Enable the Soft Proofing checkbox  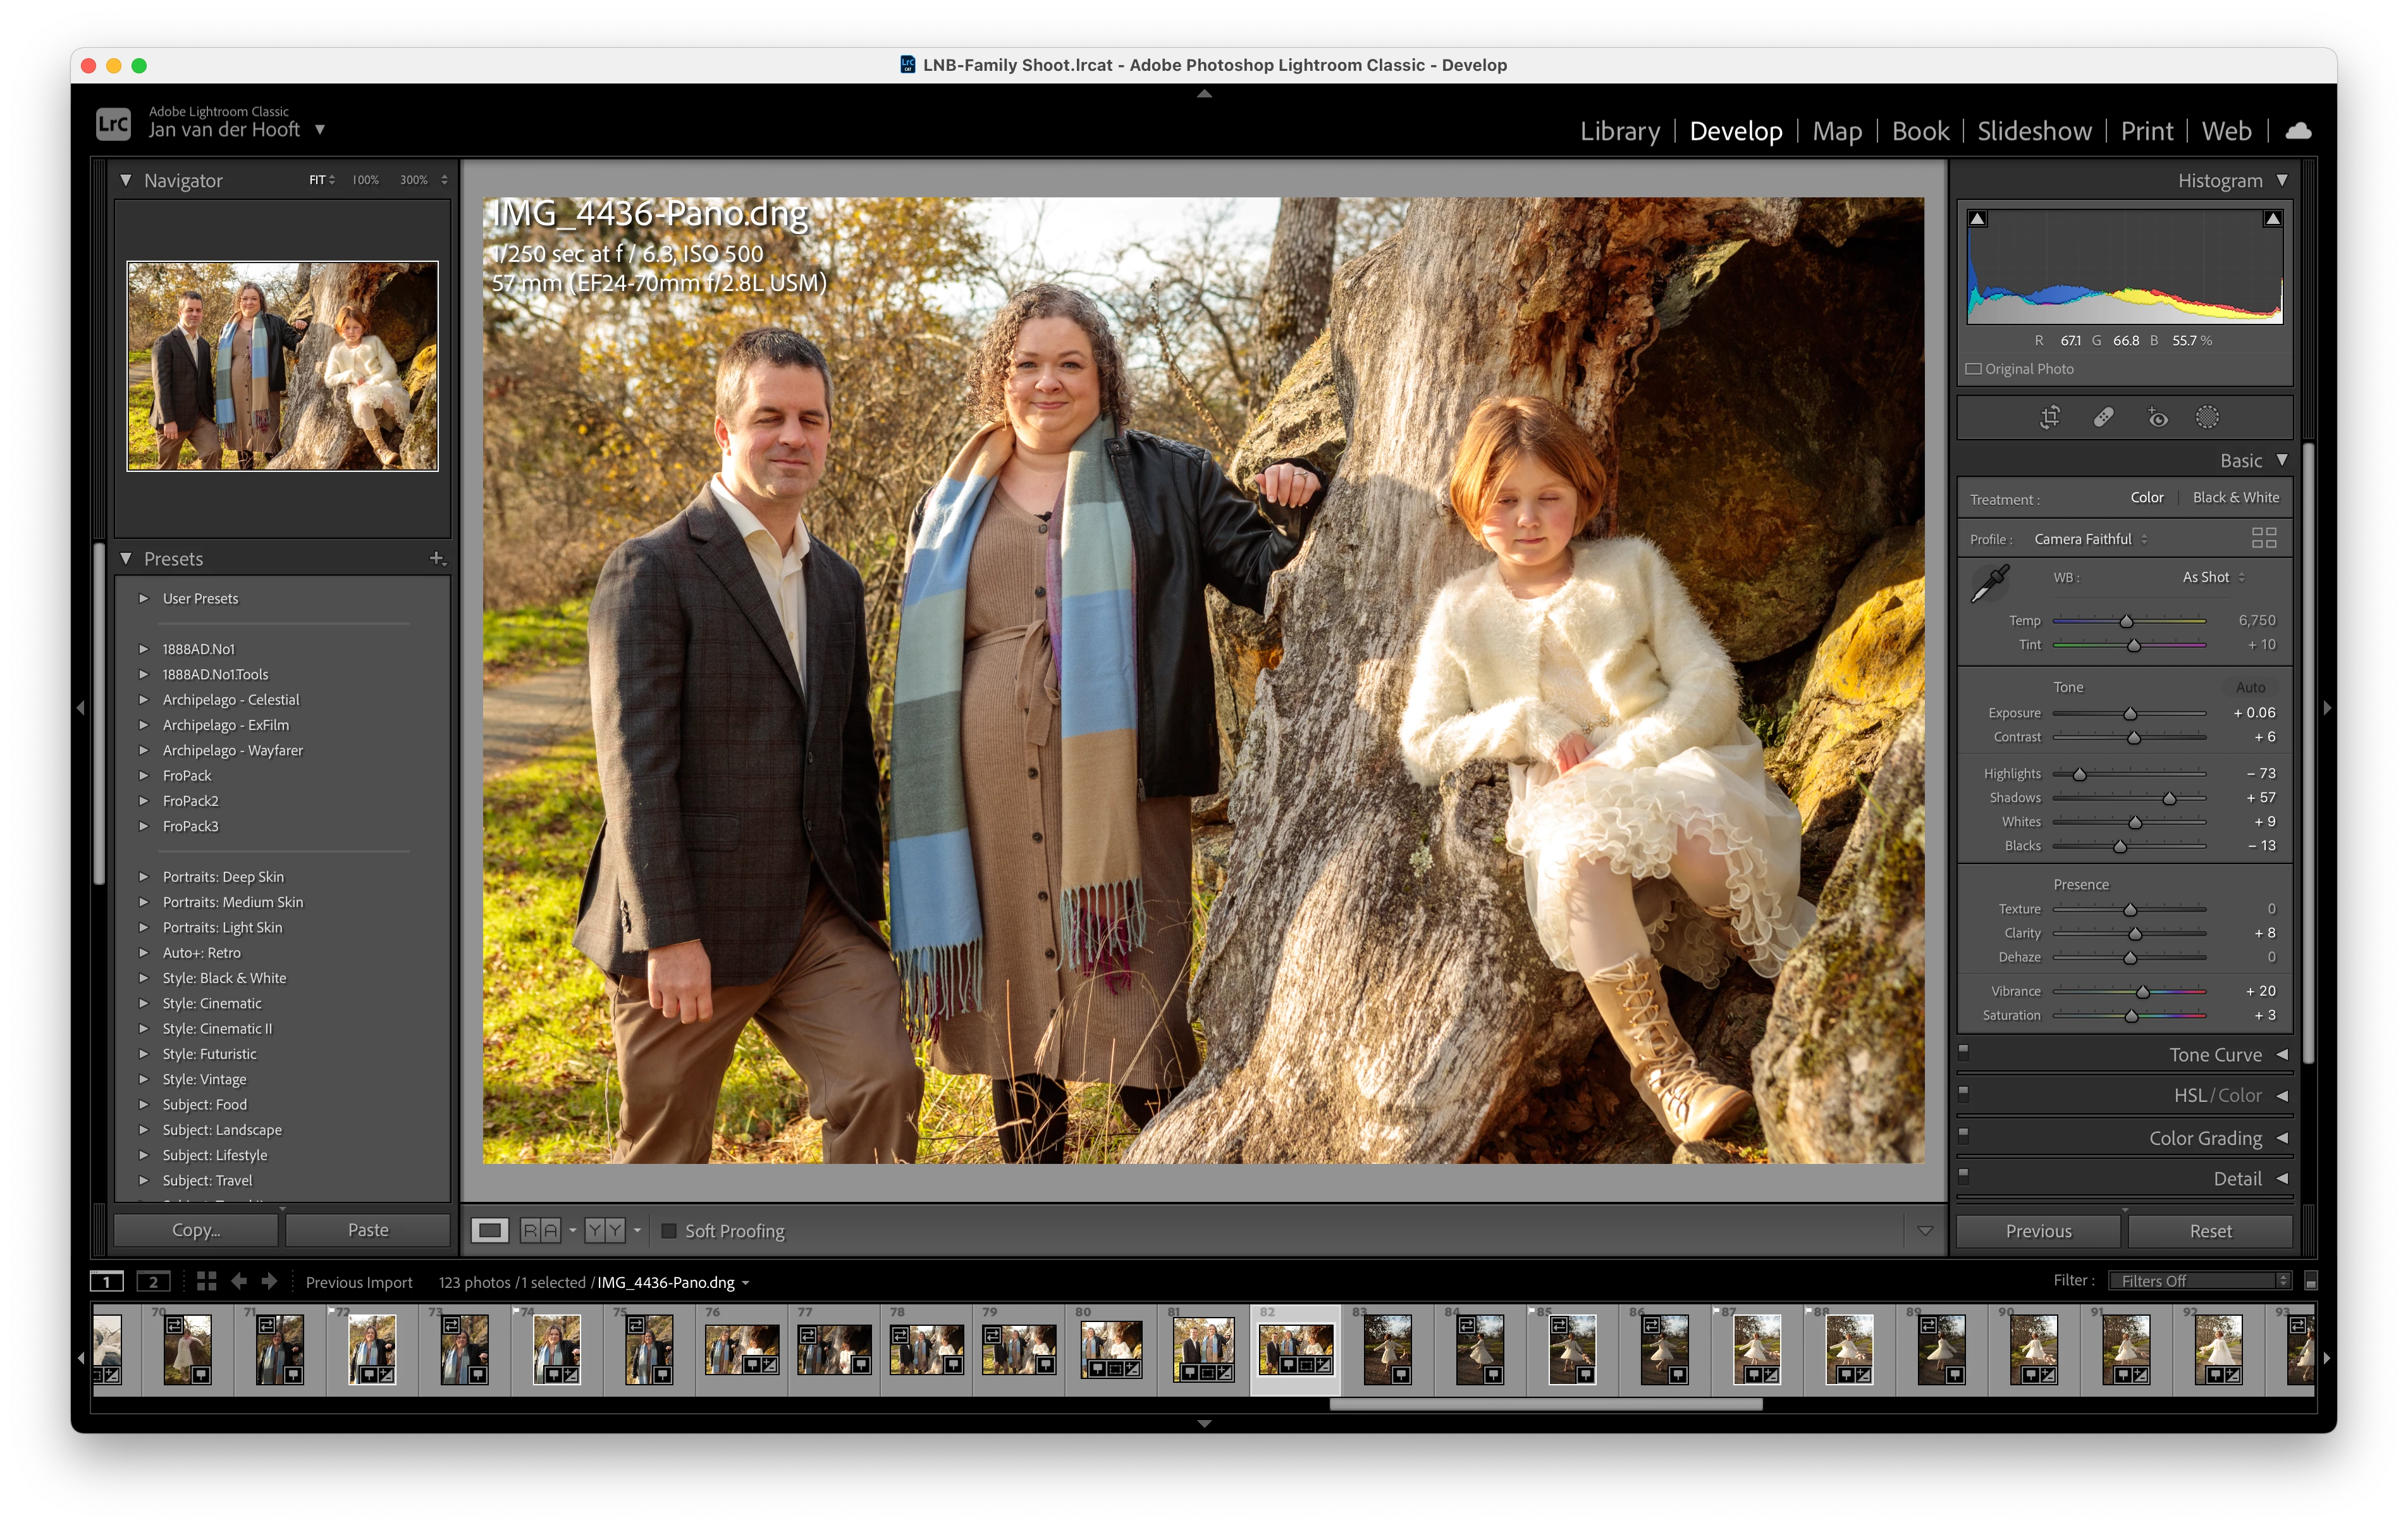point(669,1231)
